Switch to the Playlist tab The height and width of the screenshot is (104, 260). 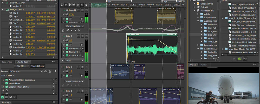[x=204, y=64]
